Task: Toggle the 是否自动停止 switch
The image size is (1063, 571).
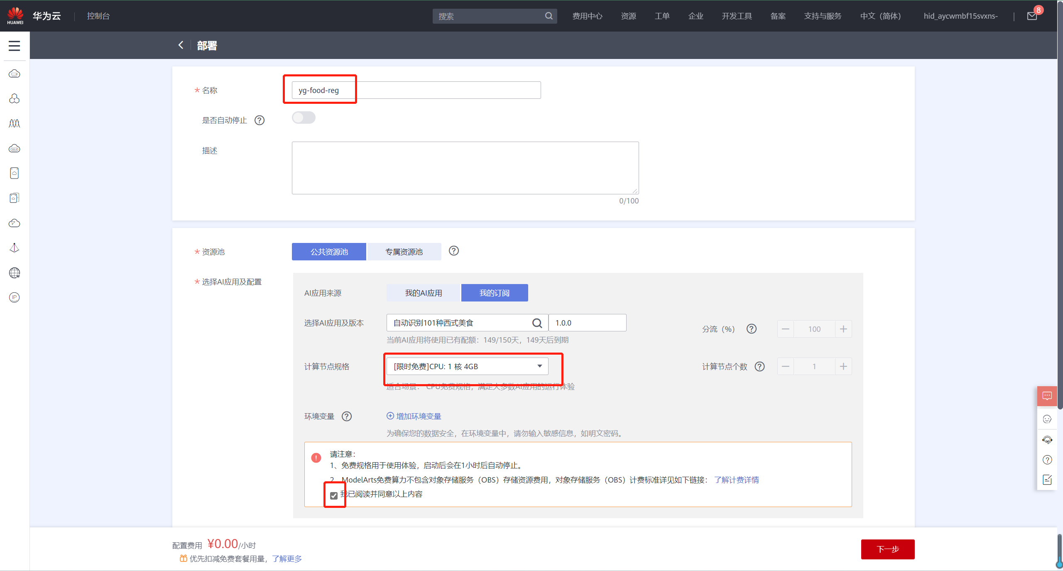Action: (x=304, y=118)
